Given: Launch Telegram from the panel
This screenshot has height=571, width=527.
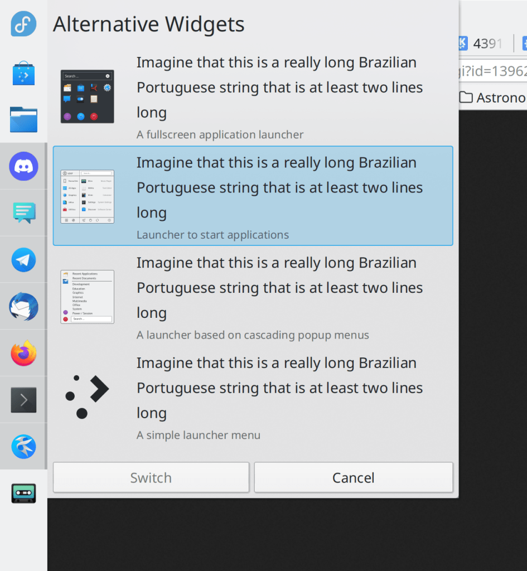Looking at the screenshot, I should click(23, 259).
